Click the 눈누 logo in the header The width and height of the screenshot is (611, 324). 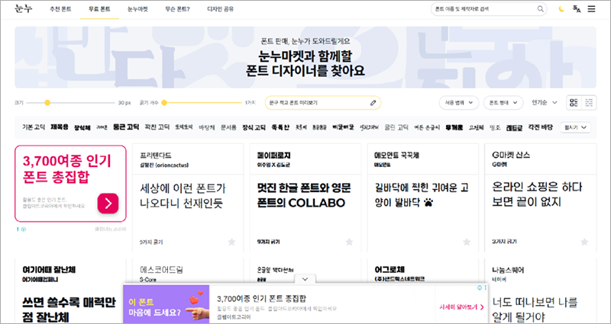pos(24,9)
